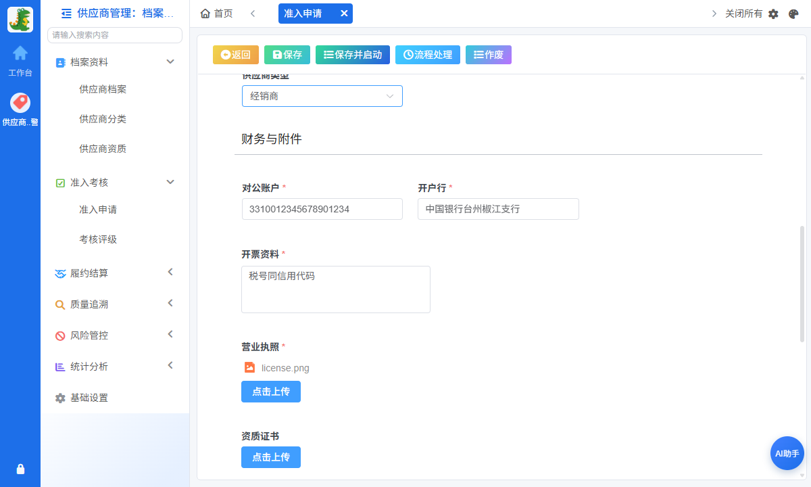Open settings gear in the top bar

773,14
